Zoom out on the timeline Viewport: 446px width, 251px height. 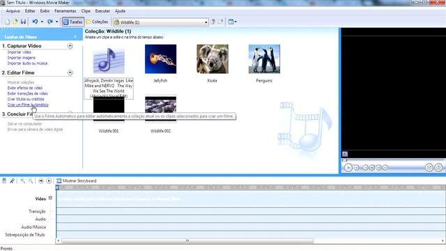(31, 181)
